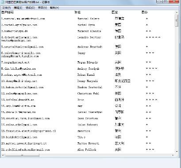Click the four-star rating in Eric's row

[x=152, y=100]
